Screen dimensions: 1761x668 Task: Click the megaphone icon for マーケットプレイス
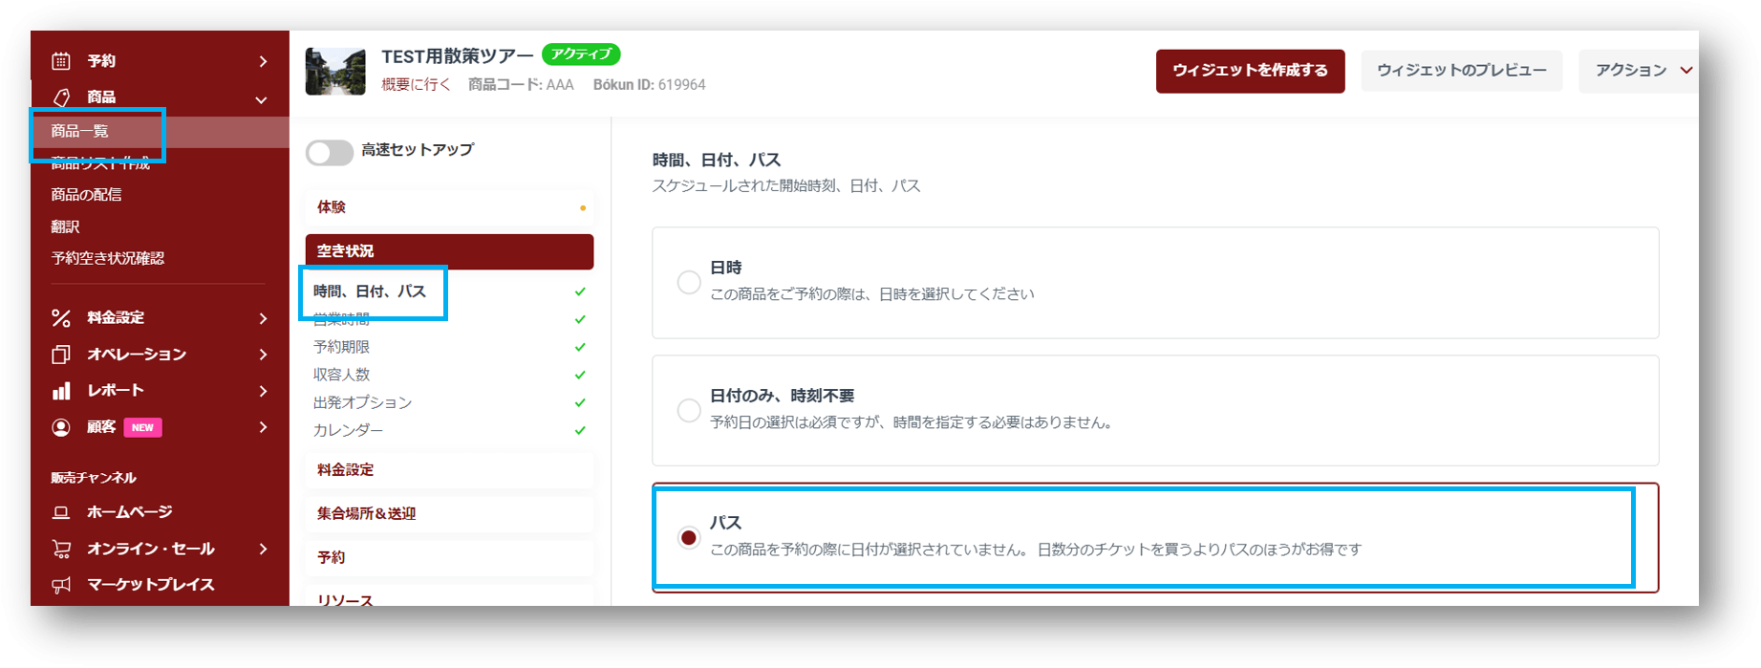61,585
